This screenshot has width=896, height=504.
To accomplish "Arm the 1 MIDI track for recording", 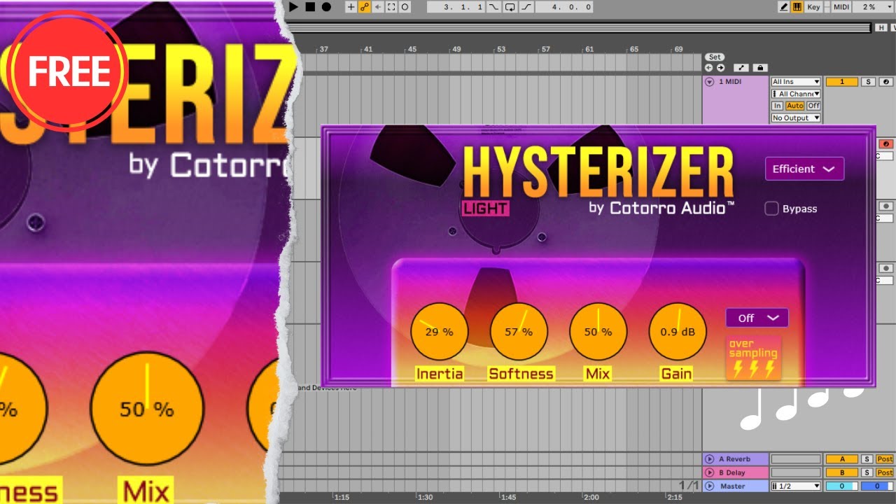I will [x=886, y=82].
